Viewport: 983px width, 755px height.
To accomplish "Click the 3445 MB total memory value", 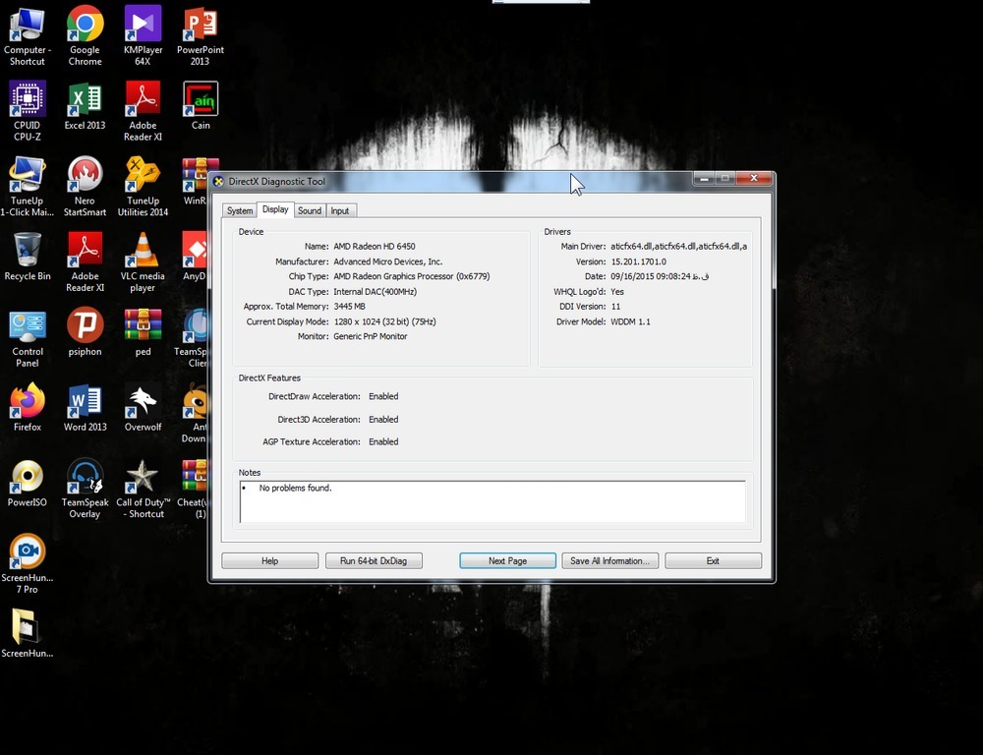I will pyautogui.click(x=349, y=307).
